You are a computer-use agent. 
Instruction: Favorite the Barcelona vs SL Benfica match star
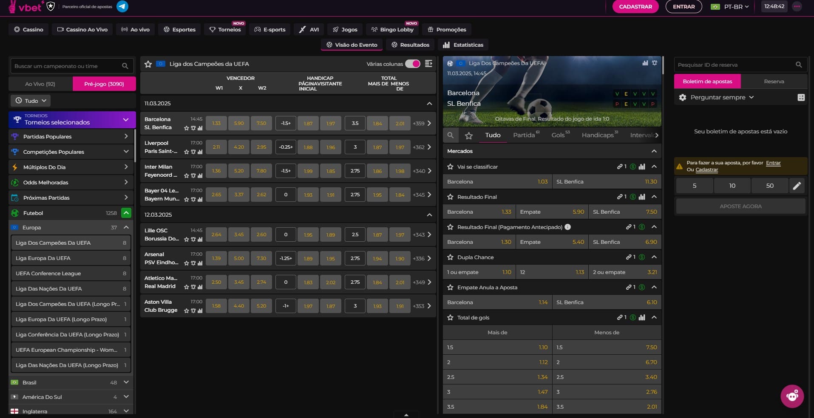[187, 128]
